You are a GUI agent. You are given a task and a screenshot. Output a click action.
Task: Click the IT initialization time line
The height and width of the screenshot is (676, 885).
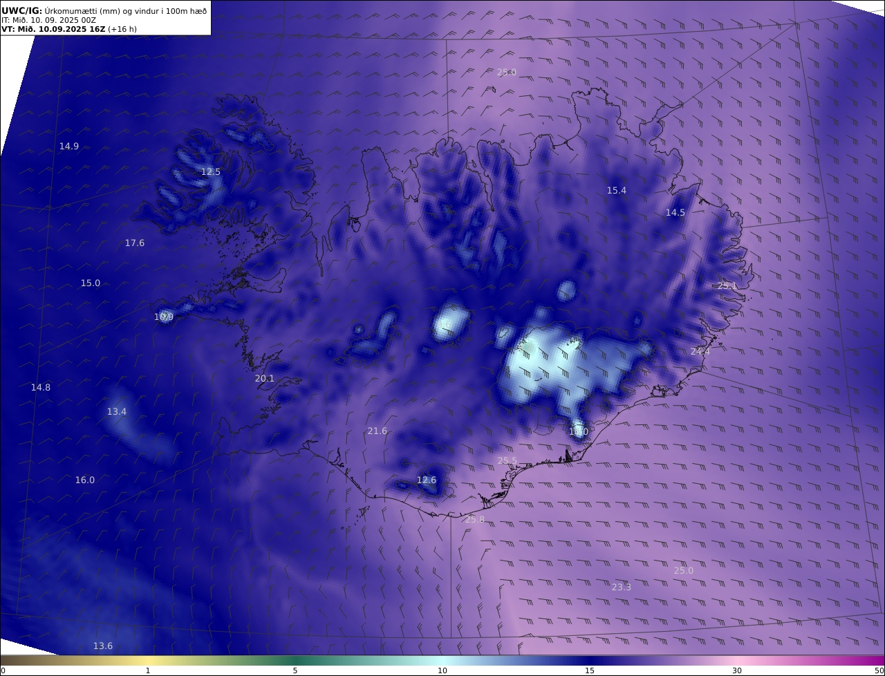(x=48, y=21)
